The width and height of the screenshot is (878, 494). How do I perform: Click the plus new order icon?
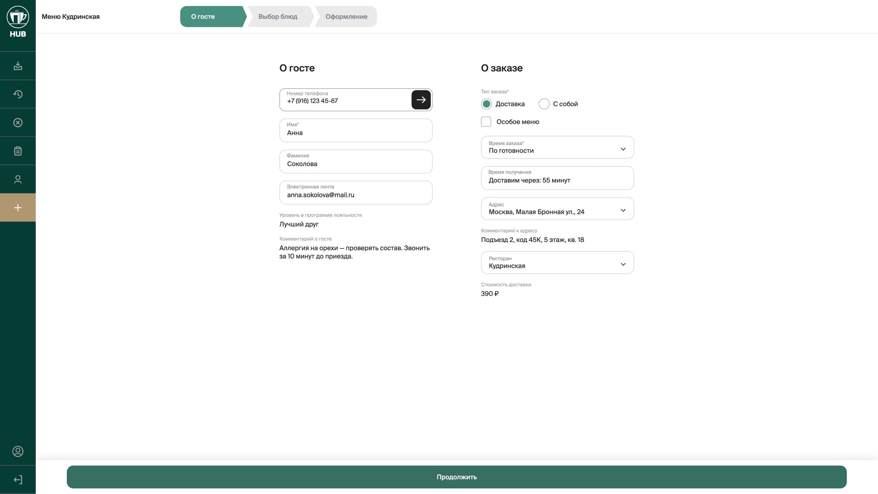pos(18,208)
